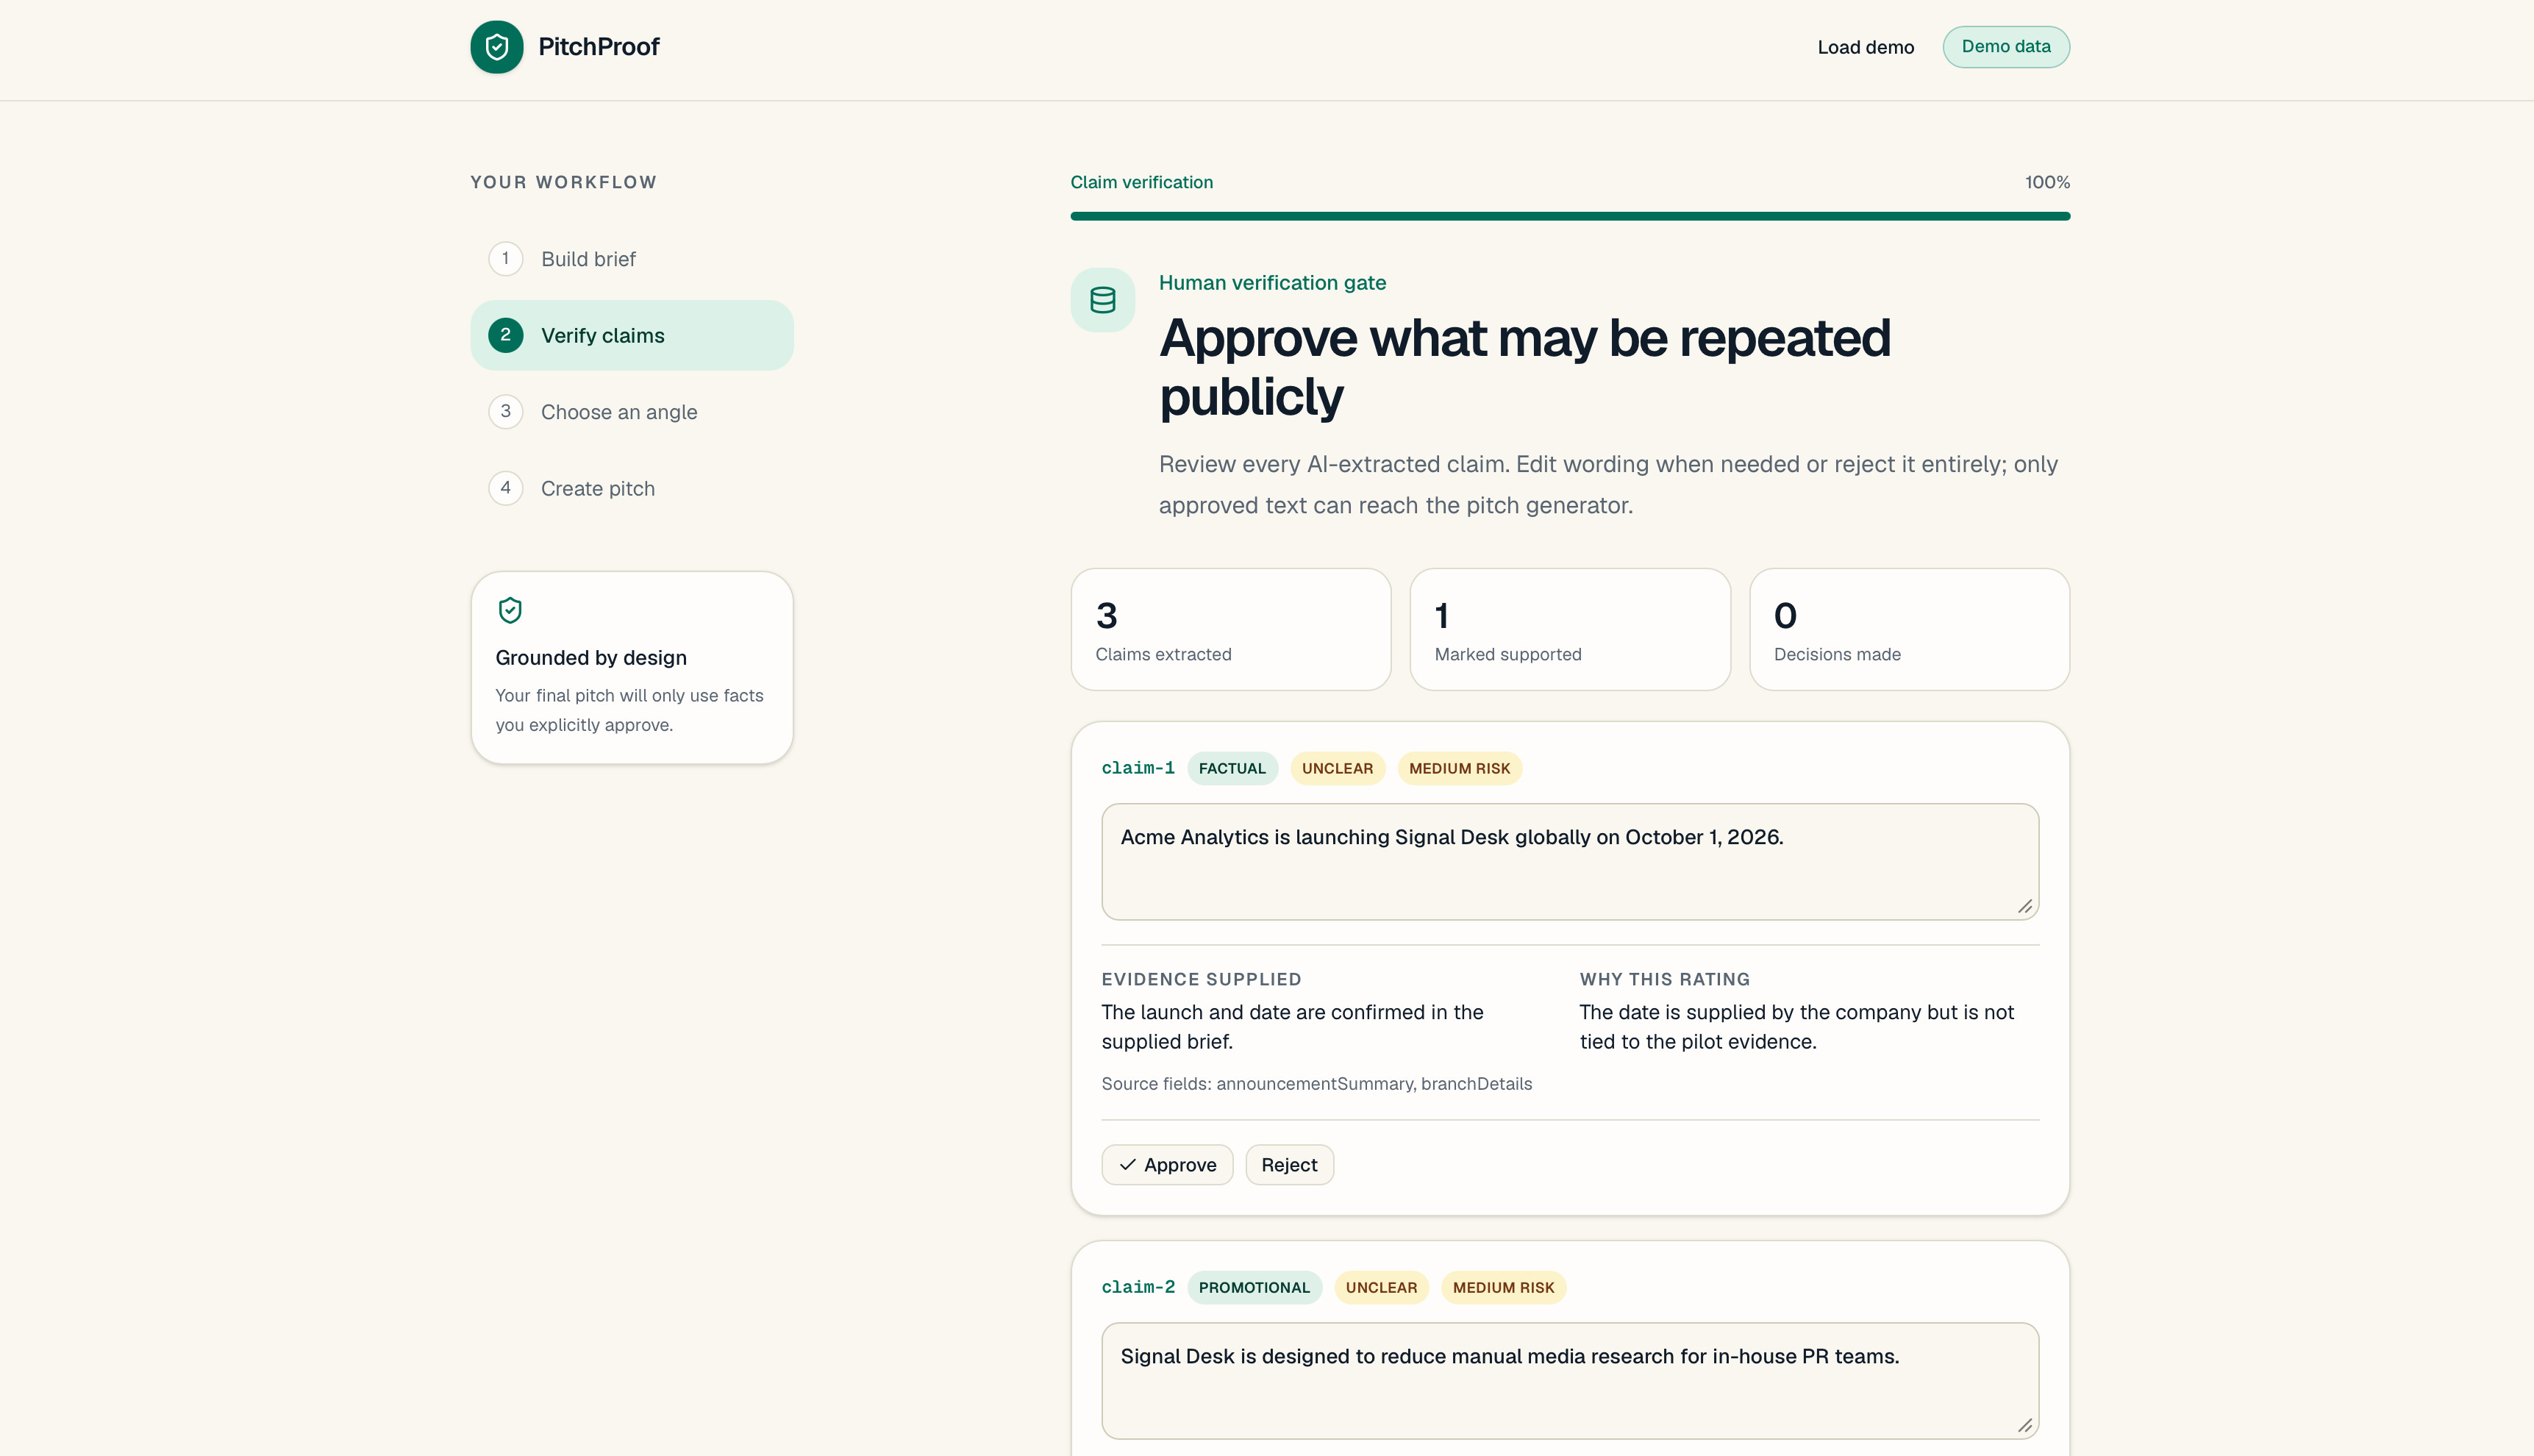Click the database icon beside Human verification gate
The width and height of the screenshot is (2534, 1456).
coord(1102,300)
